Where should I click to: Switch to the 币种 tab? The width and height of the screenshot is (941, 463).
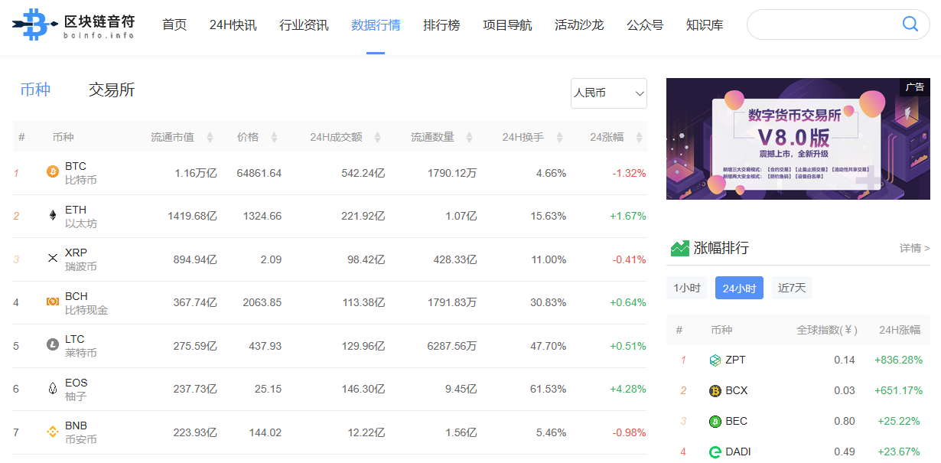35,90
